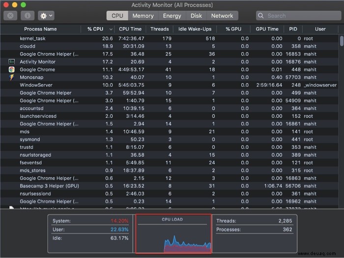Select Google Chrome Helper with PID 499
Screen dimensions: 344x258
pyautogui.click(x=169, y=93)
